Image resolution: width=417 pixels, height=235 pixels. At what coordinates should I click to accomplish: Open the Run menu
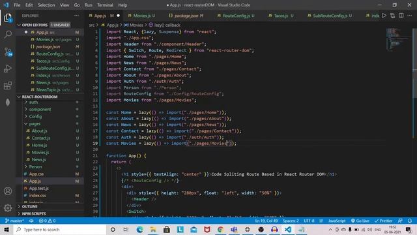pos(89,5)
